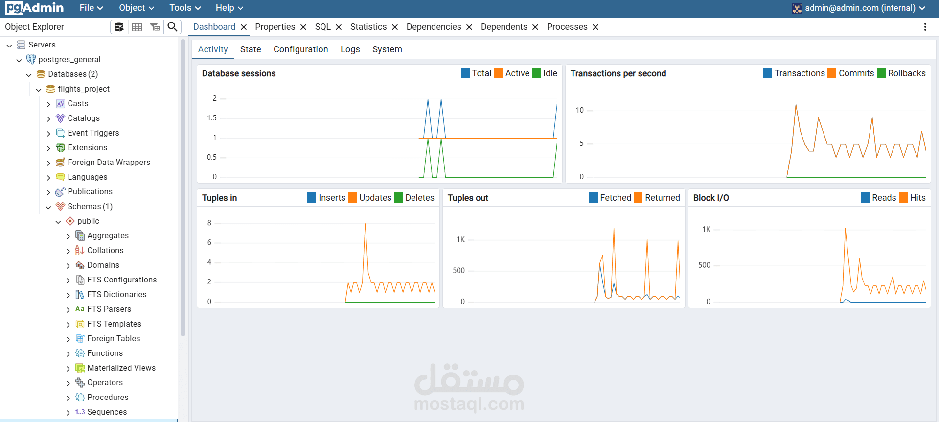Switch to the Configuration sub-tab
939x422 pixels.
point(301,49)
